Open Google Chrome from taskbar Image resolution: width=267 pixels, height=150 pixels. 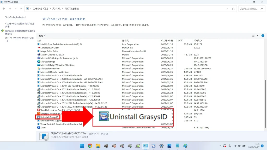click(90, 146)
